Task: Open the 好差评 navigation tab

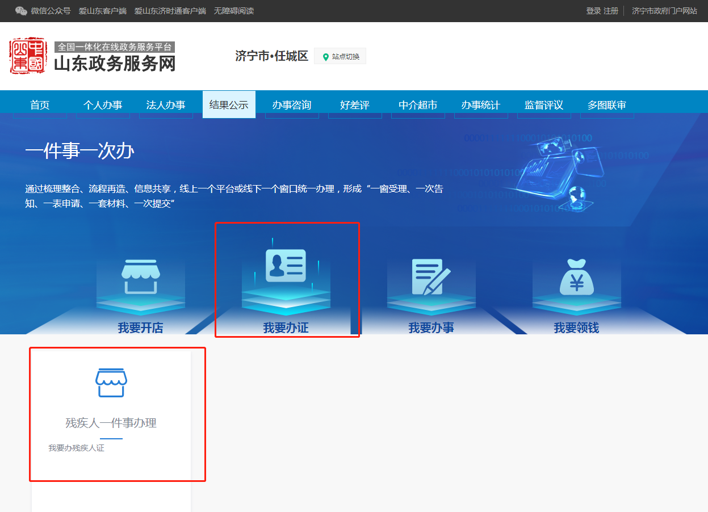Action: click(355, 105)
